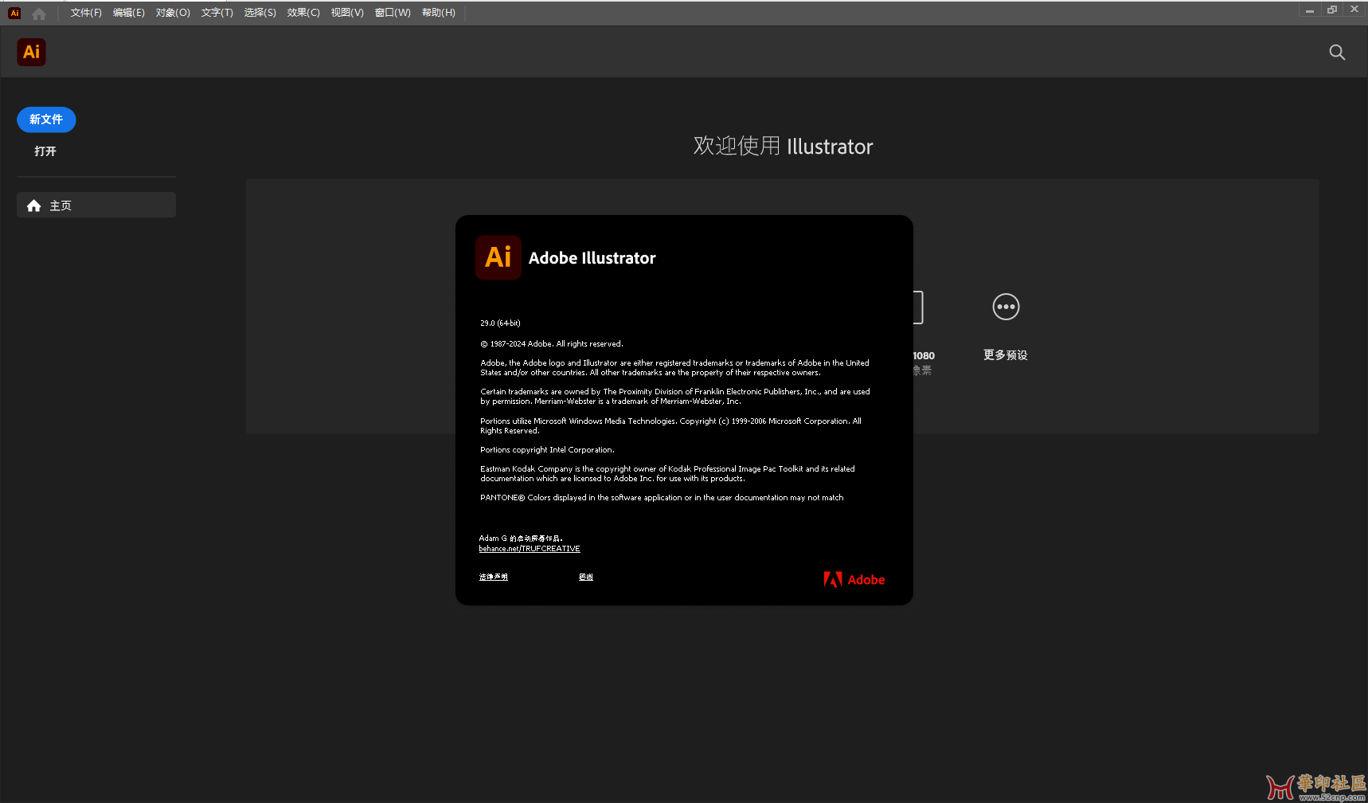Click the partly hidden 1080 preset thumbnail
Screen dimensions: 1368x803
[919, 307]
